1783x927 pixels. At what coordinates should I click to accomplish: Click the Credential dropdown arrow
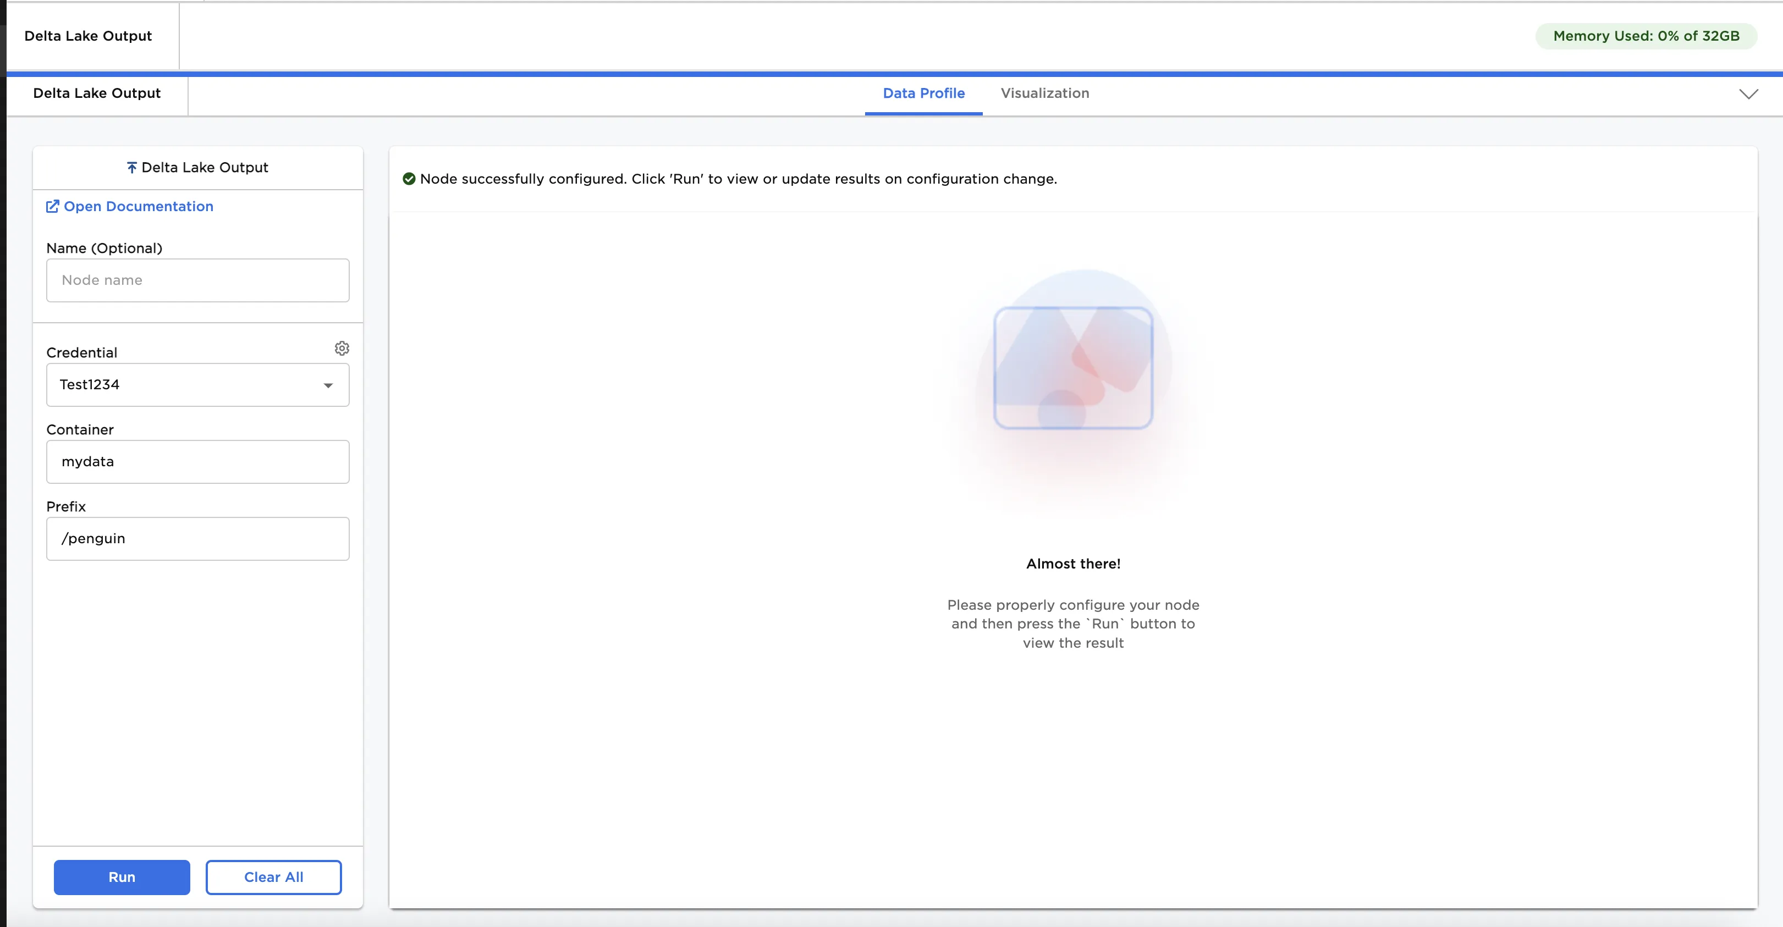pyautogui.click(x=328, y=385)
